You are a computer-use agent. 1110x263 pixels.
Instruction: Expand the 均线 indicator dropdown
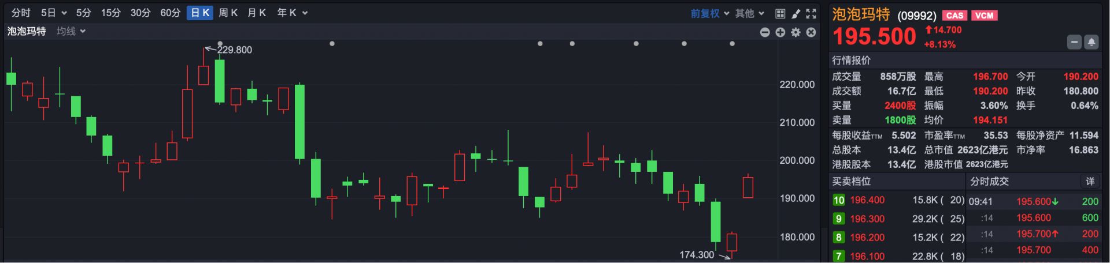pyautogui.click(x=71, y=31)
